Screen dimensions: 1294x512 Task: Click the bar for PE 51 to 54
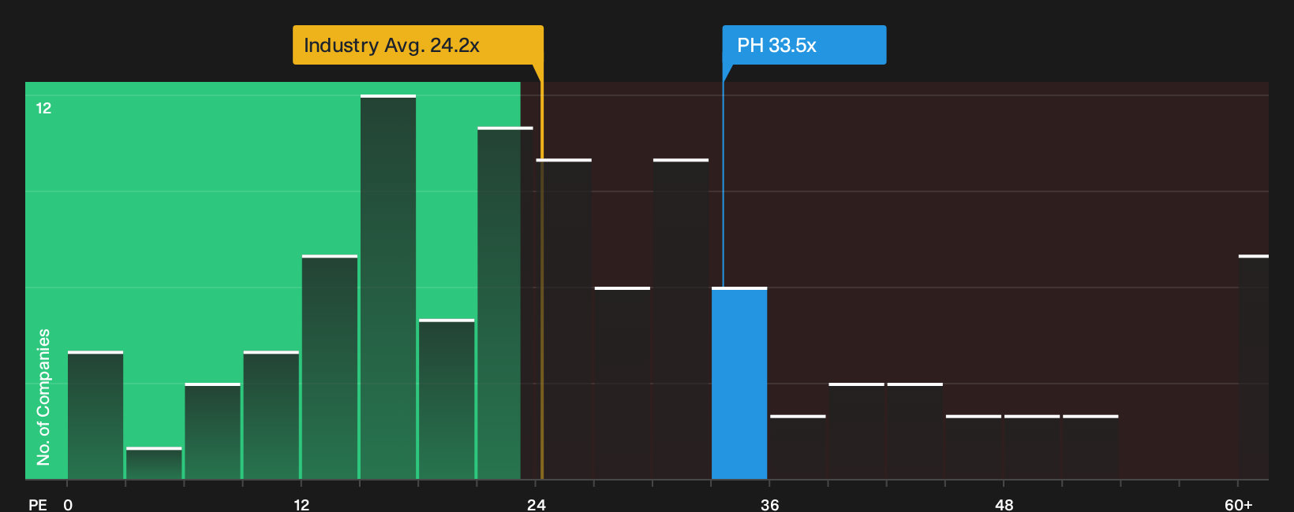(1090, 447)
